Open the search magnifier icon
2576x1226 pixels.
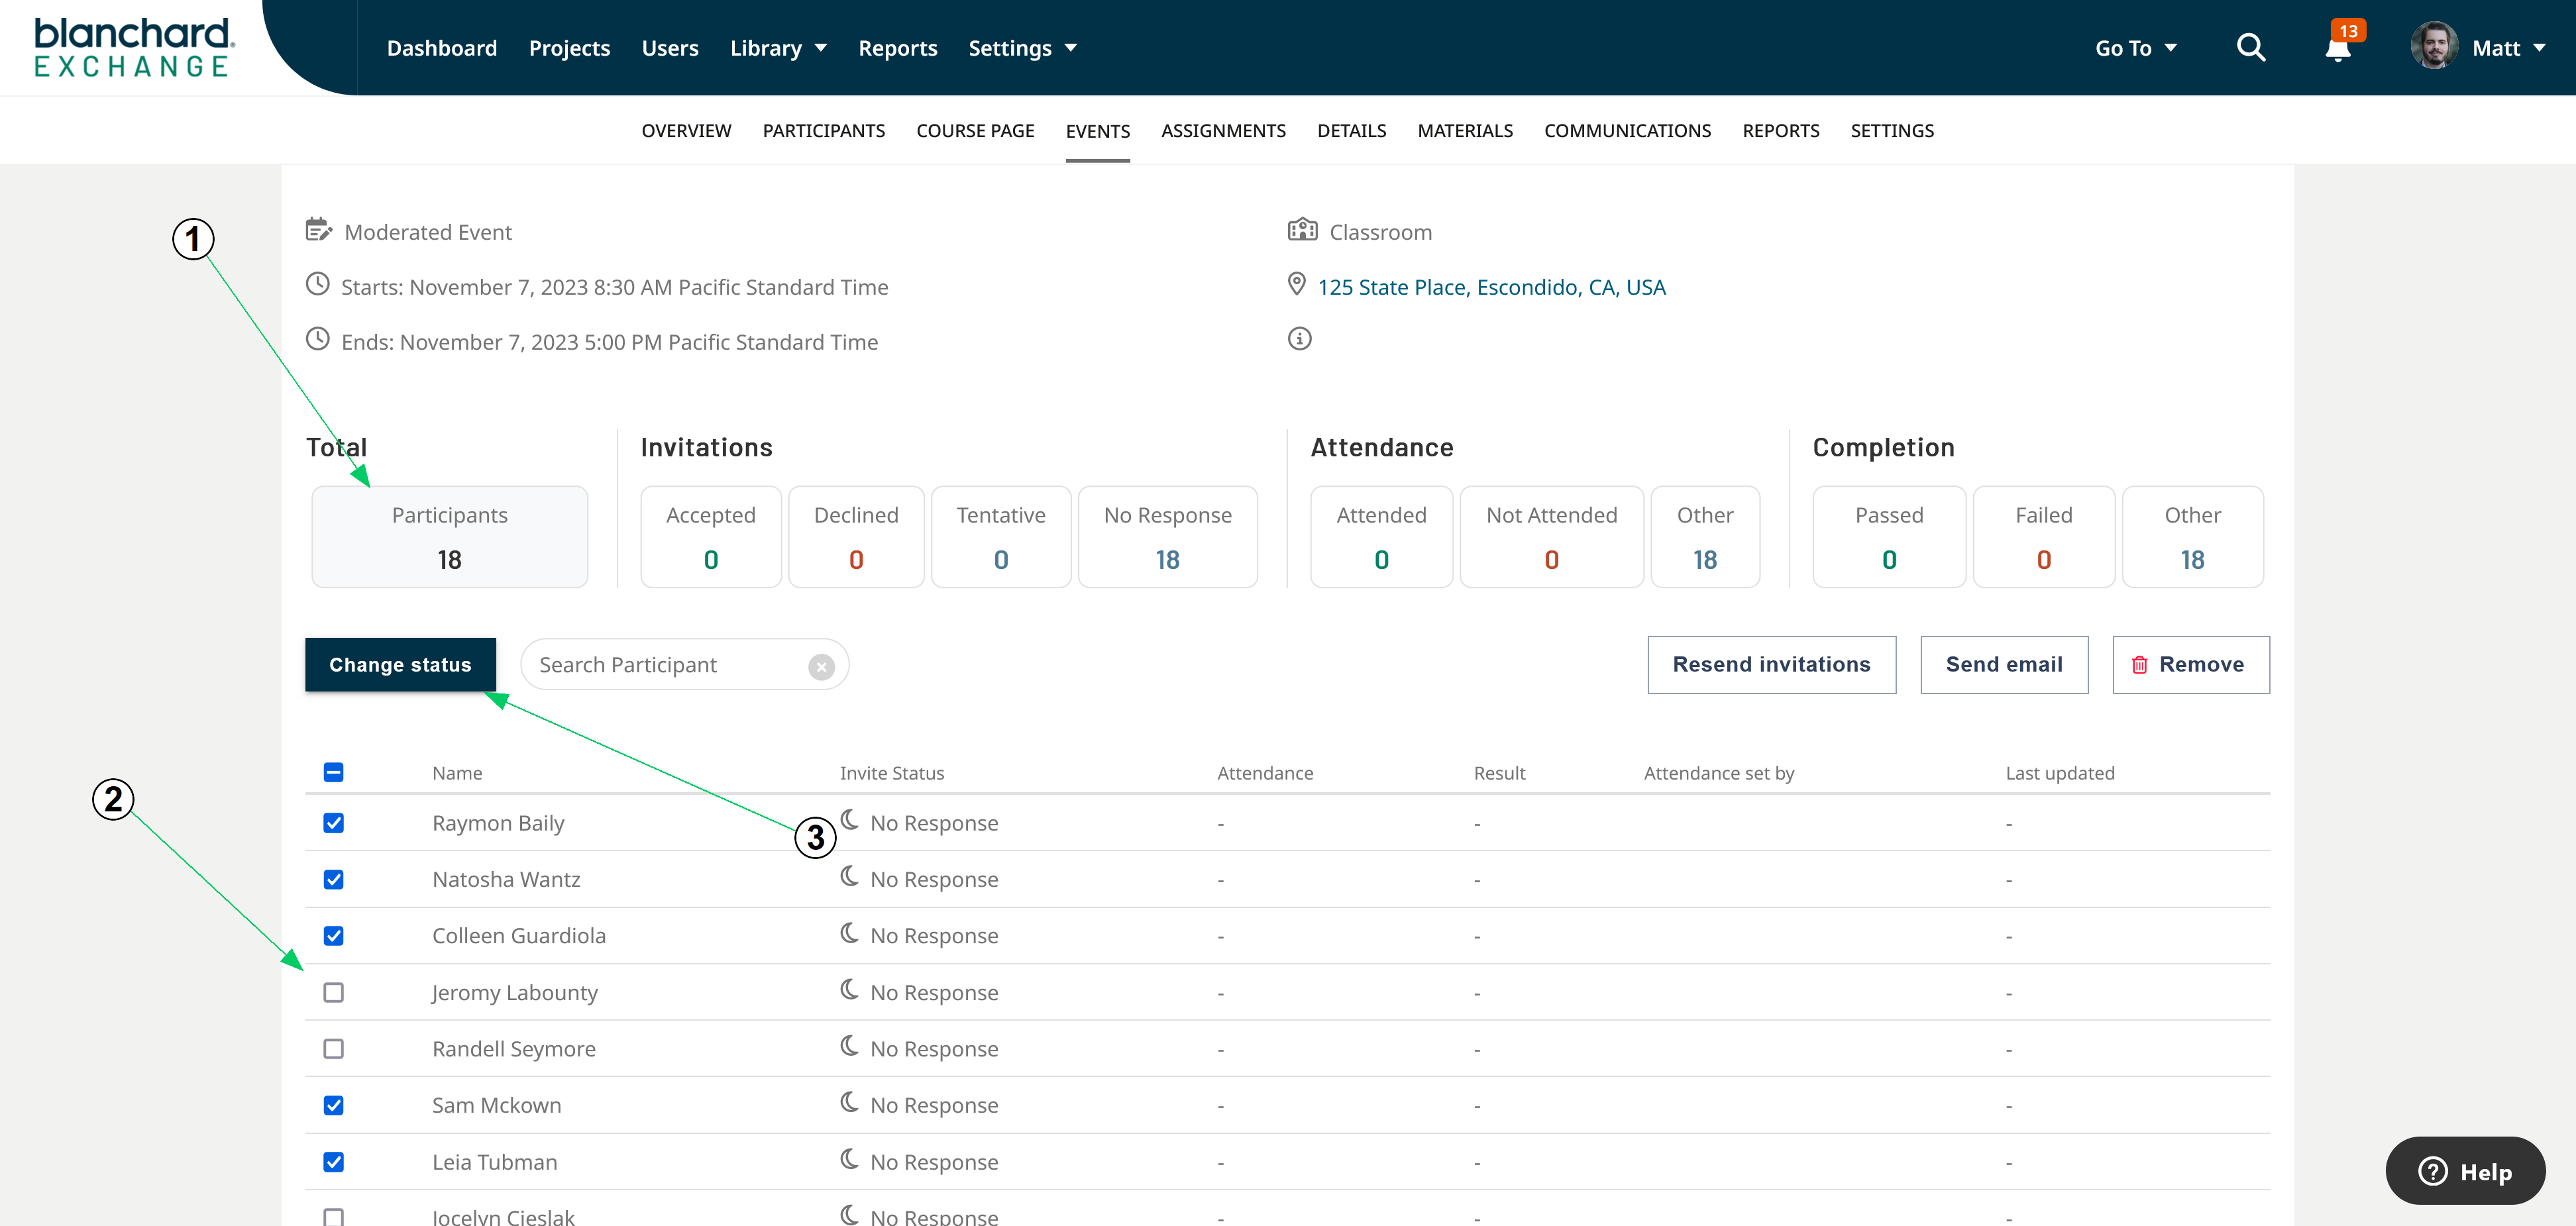(x=2250, y=47)
